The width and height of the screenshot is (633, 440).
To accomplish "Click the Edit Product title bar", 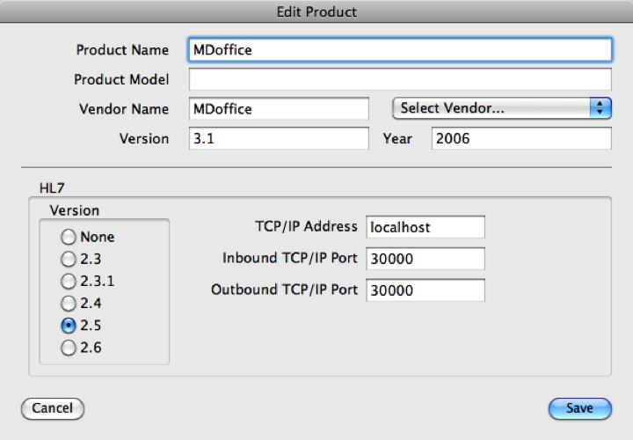I will [316, 11].
